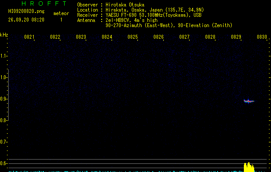Click the date 26.09.20 08:20
This screenshot has height=172, width=271.
[26, 20]
